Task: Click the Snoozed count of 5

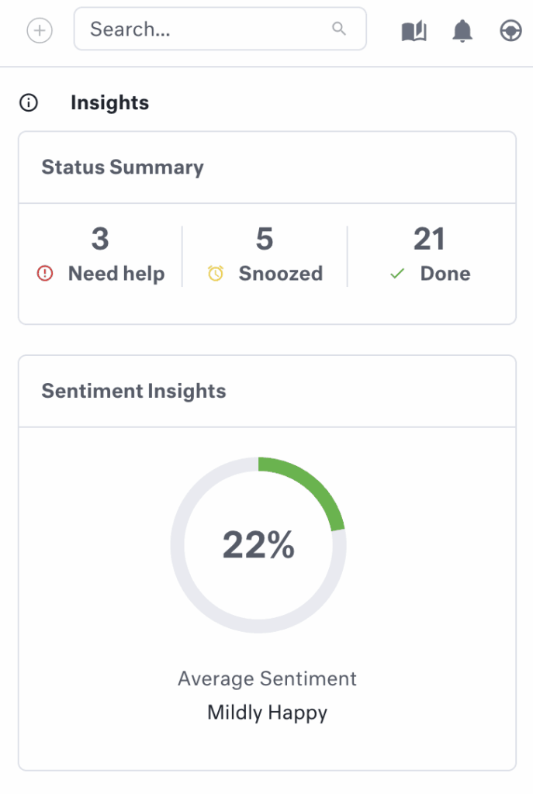Action: [x=265, y=240]
